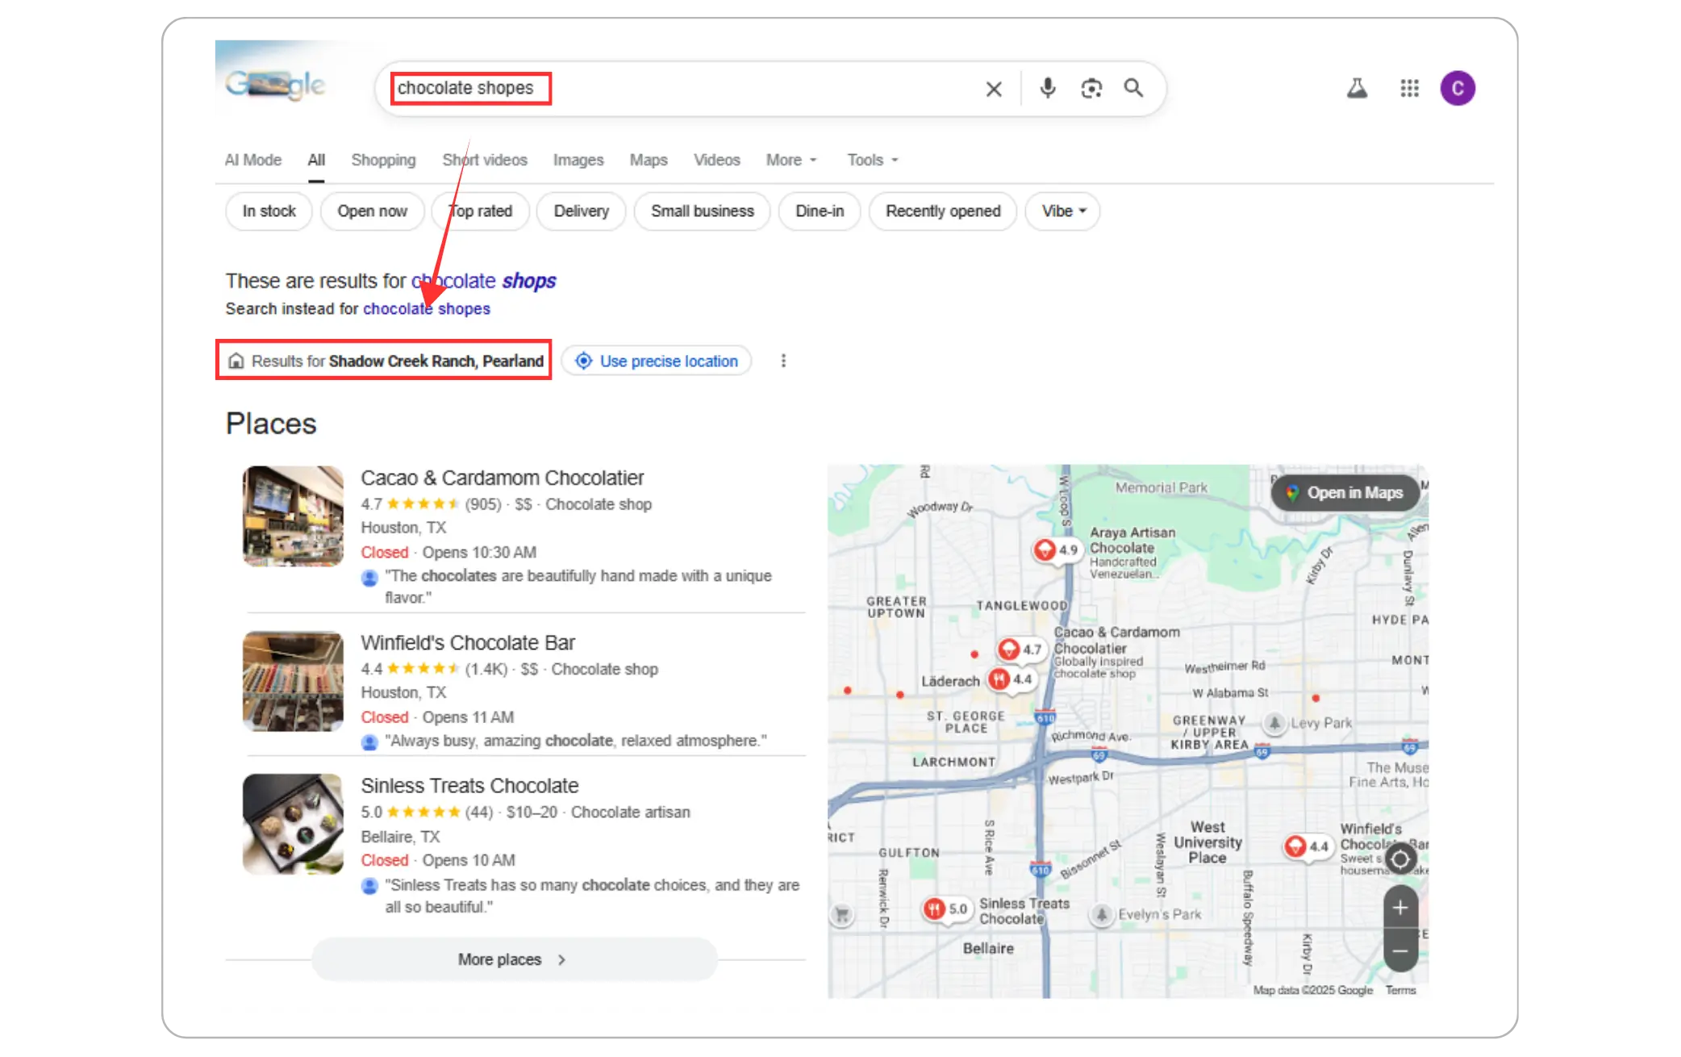The width and height of the screenshot is (1681, 1057).
Task: Open Google Lens image search icon
Action: (x=1091, y=88)
